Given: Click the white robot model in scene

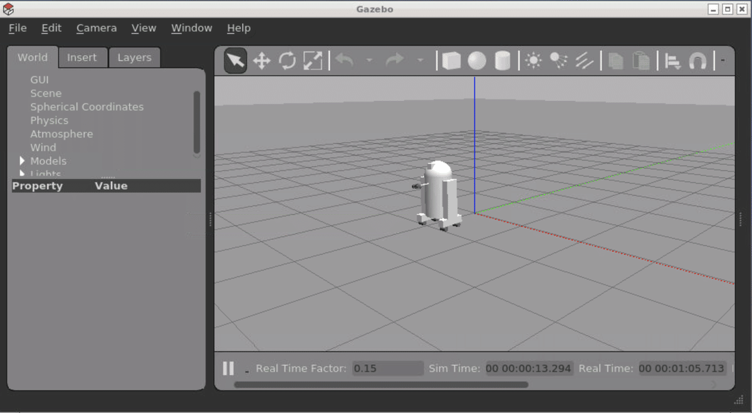Looking at the screenshot, I should (439, 196).
